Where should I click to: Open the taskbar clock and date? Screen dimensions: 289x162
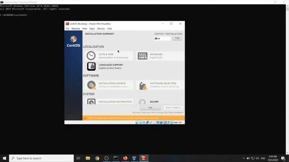[273, 158]
